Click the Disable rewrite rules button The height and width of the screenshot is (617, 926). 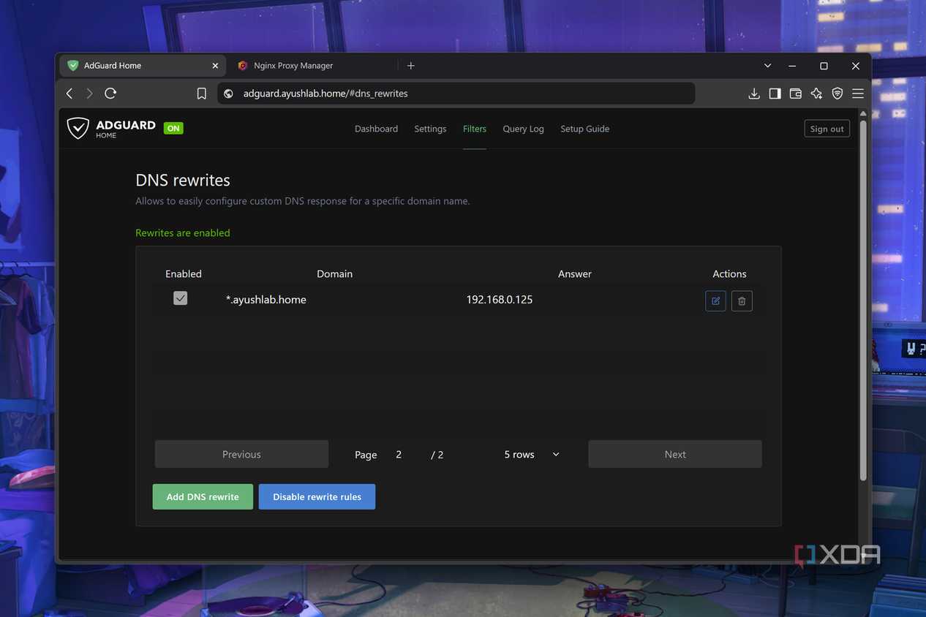(x=317, y=497)
